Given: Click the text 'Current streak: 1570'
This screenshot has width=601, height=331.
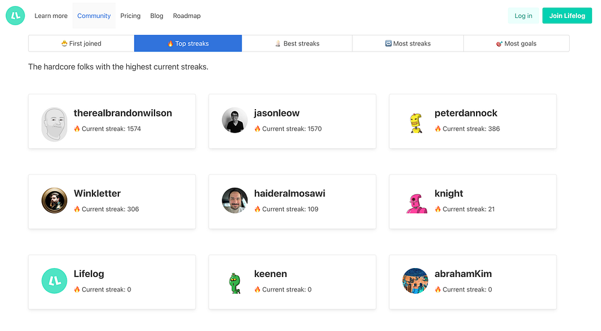Looking at the screenshot, I should click(292, 129).
